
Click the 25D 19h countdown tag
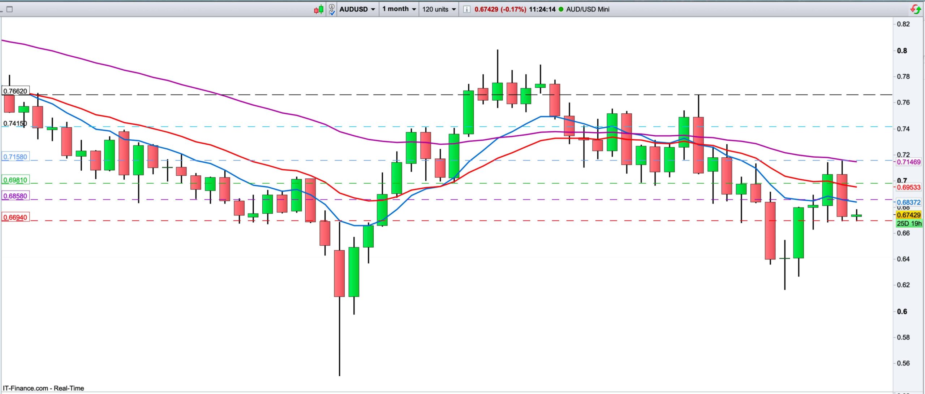click(x=909, y=223)
